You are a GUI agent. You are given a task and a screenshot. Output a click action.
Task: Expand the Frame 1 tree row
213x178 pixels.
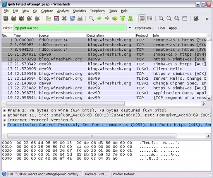tap(4, 110)
